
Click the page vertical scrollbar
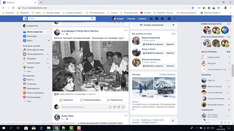(x=233, y=71)
